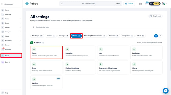Click the Close sidebar hamburger icon
Screen dimensions: 171x95
click(x=2, y=4)
